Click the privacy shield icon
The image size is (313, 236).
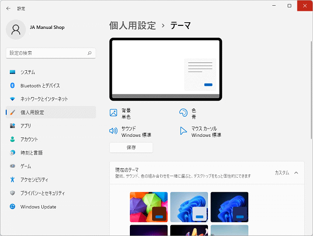(12, 193)
